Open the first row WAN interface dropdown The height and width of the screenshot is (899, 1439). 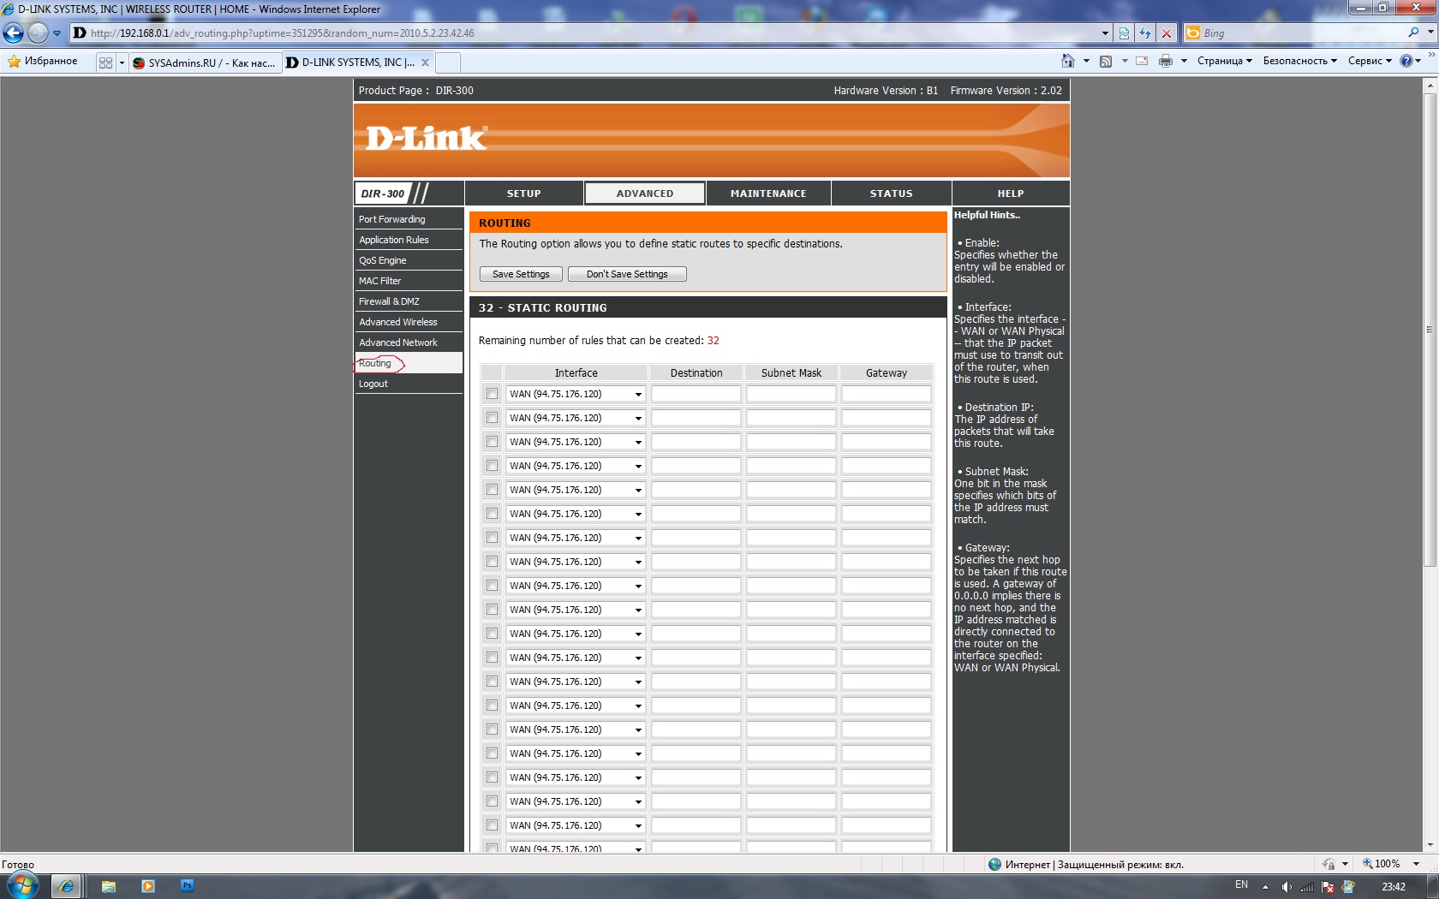pos(576,394)
